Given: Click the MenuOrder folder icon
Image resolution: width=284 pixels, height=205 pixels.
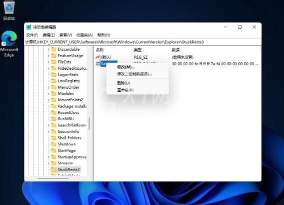Looking at the screenshot, I should [x=53, y=87].
